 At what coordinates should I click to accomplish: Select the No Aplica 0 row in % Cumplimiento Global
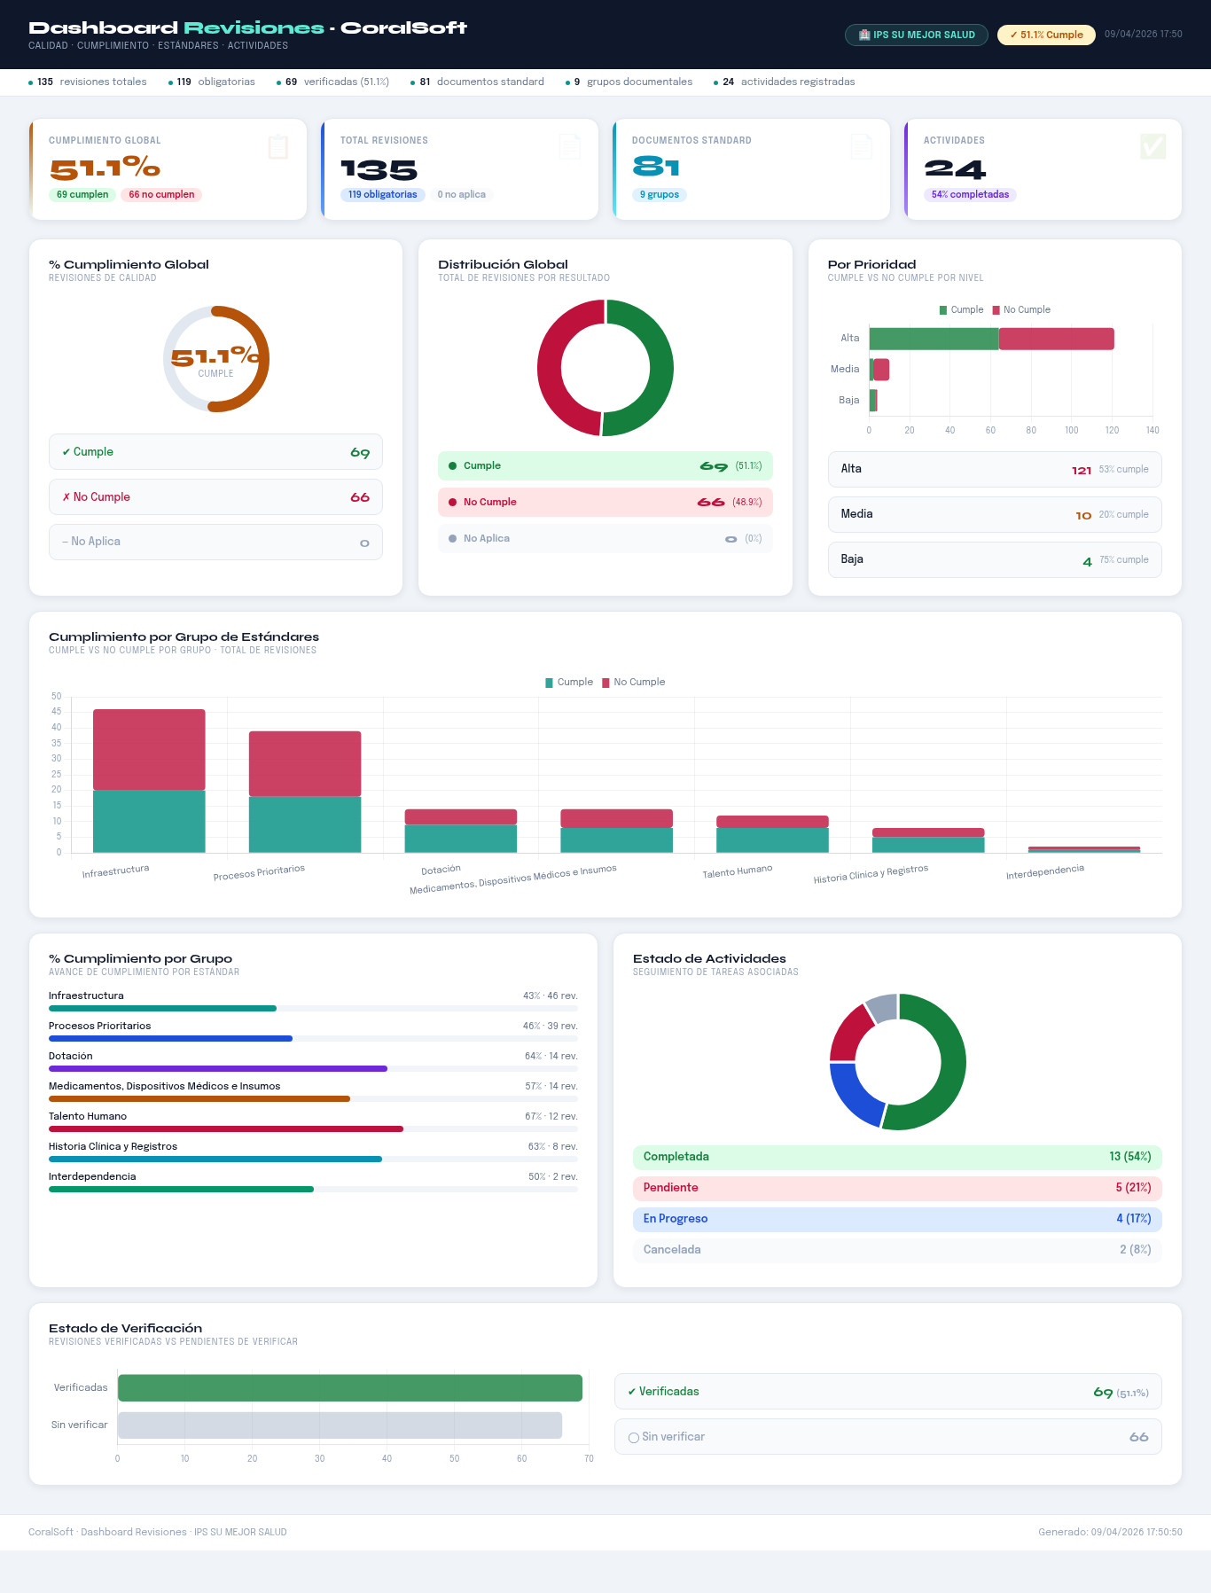click(215, 543)
